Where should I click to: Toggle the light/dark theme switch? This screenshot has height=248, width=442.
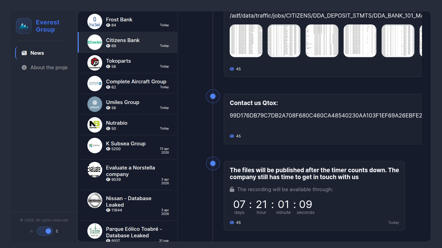pos(45,231)
